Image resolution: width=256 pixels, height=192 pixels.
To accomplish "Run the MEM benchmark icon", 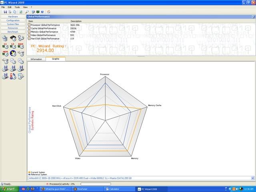I will (x=5, y=53).
